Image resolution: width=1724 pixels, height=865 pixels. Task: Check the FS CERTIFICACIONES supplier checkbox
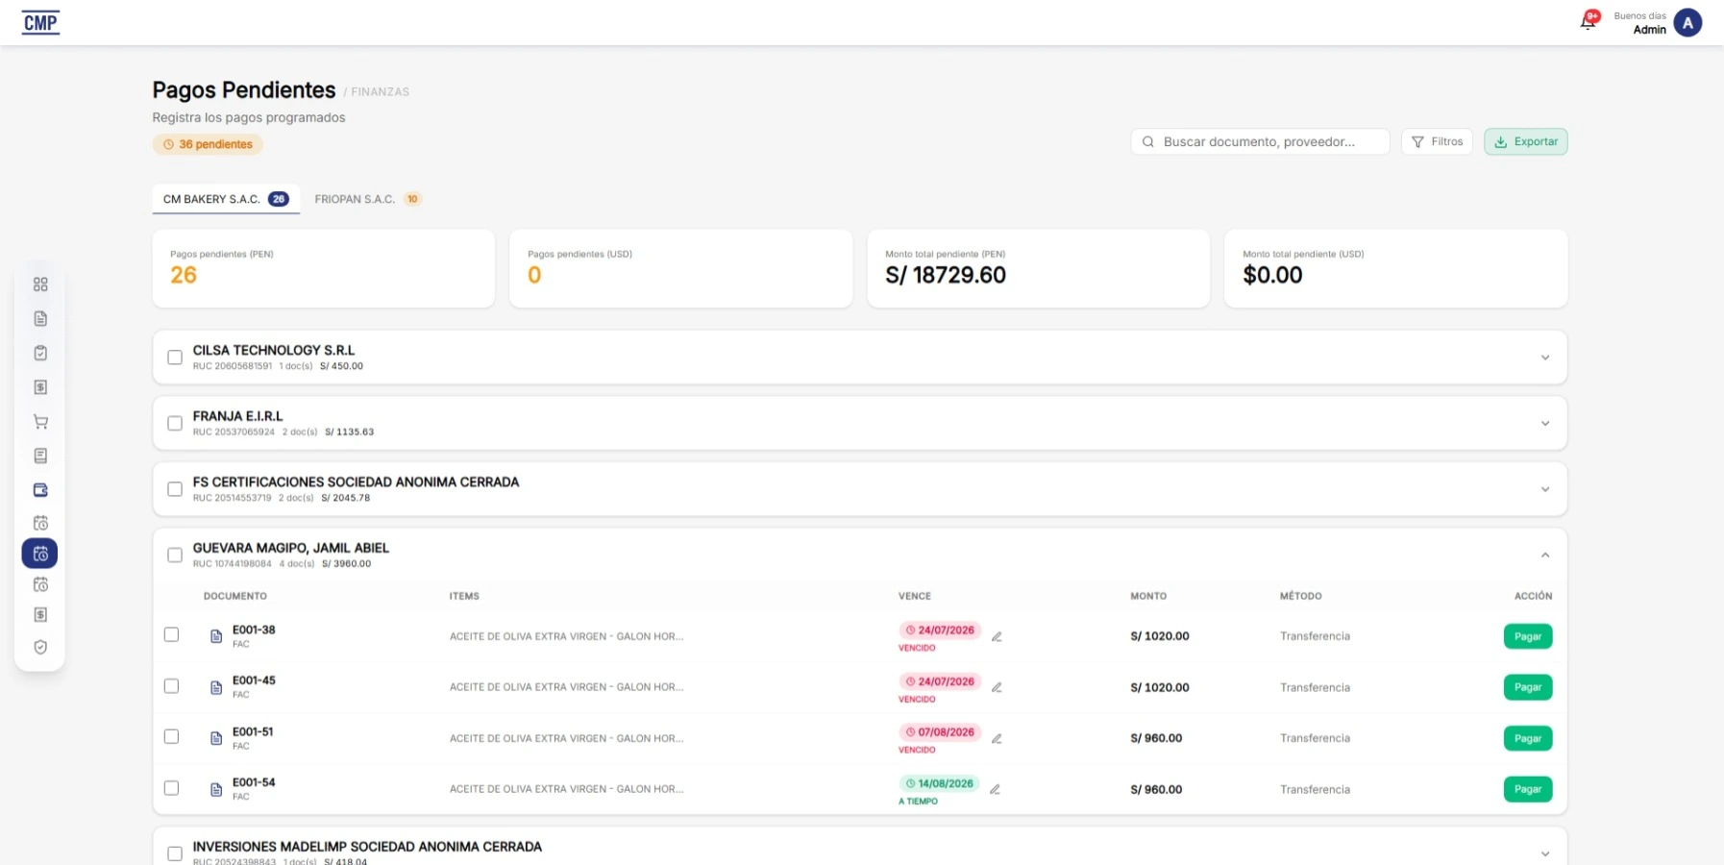[x=175, y=489]
